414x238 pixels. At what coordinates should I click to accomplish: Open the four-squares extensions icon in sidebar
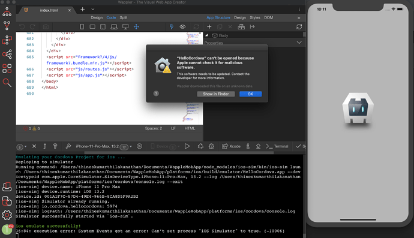pos(7,68)
